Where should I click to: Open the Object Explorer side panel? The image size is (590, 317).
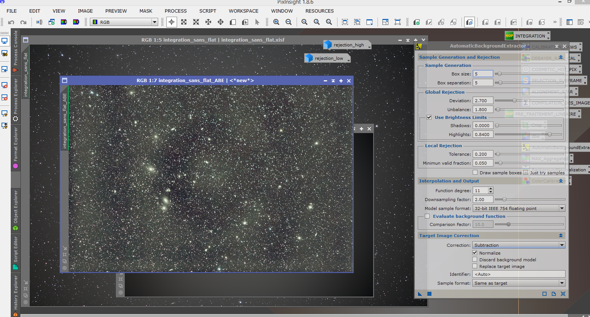(15, 211)
